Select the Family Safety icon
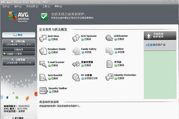Screen dimensions: 179x119 [76, 51]
